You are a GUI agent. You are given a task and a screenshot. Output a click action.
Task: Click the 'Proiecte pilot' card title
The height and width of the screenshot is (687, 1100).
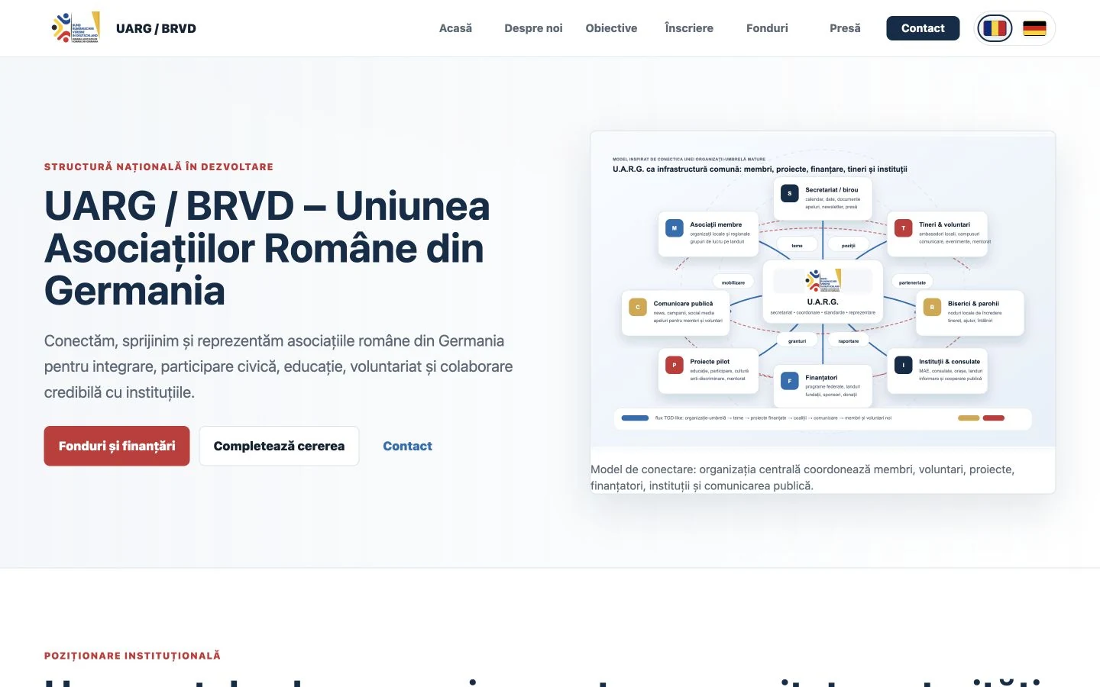(710, 362)
